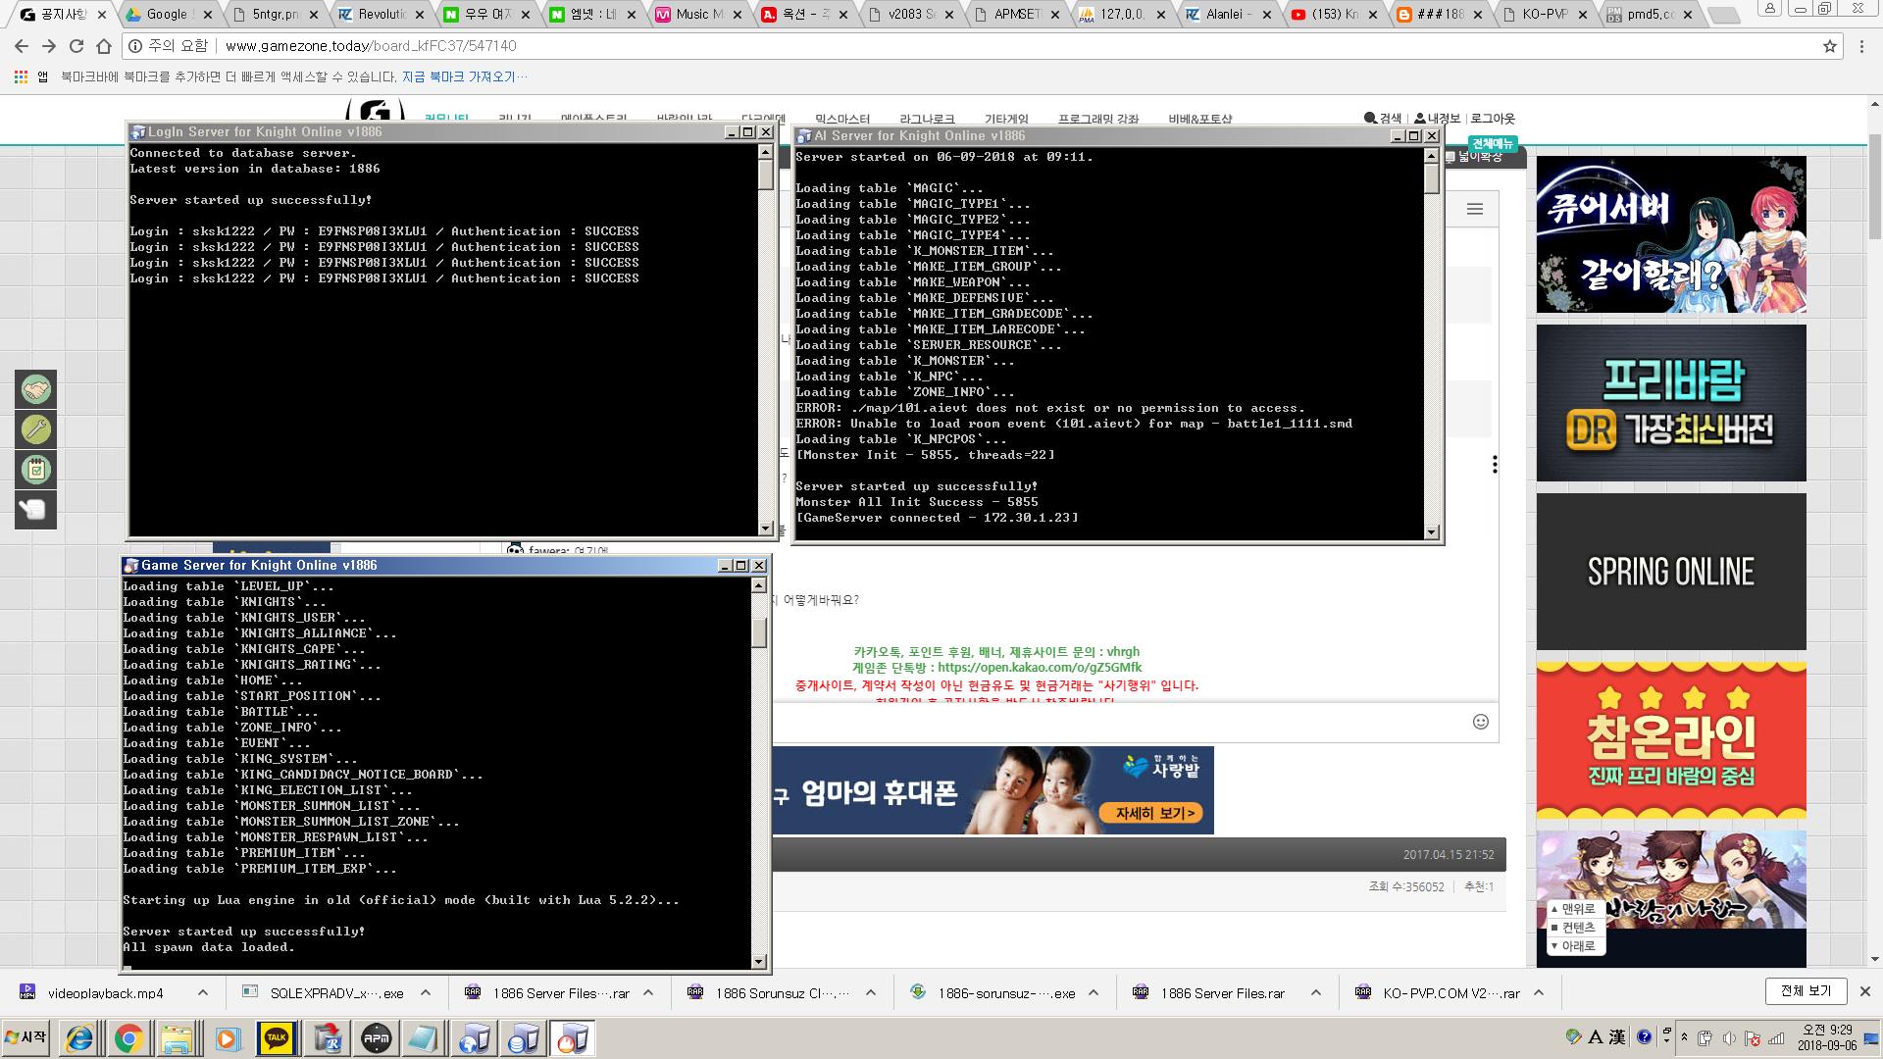This screenshot has height=1059, width=1883.
Task: Click the emoji smiley in comment box
Action: point(1480,722)
